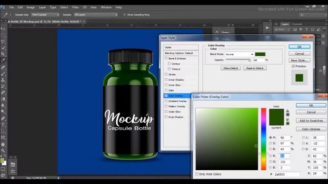The width and height of the screenshot is (328, 184).
Task: Select the Eraser tool
Action: point(3,93)
